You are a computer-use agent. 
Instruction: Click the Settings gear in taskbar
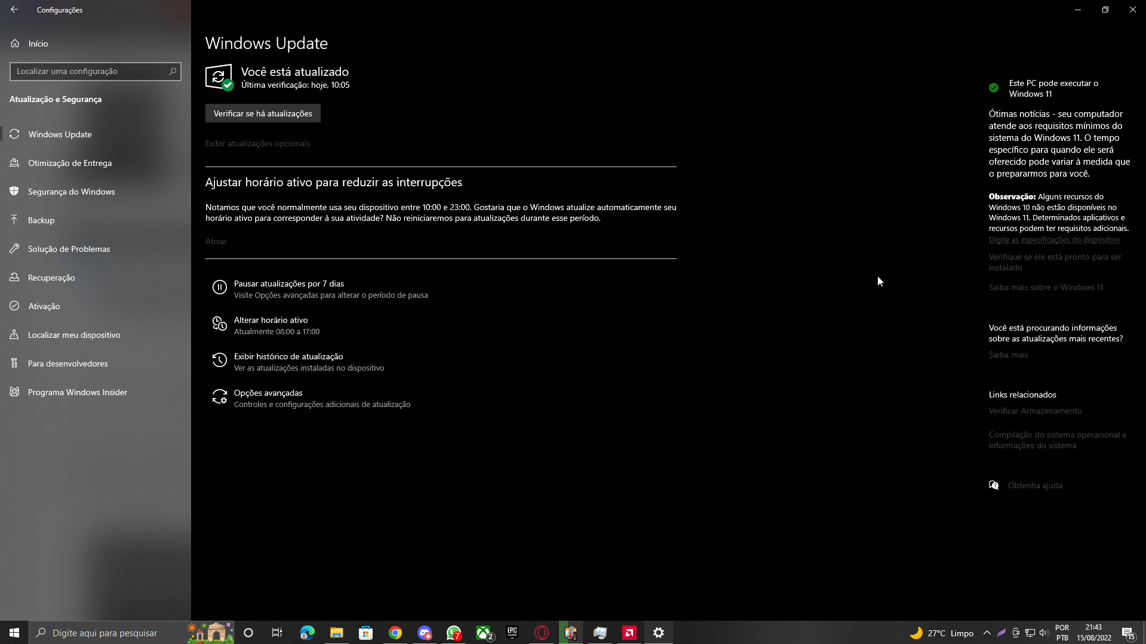pos(659,633)
